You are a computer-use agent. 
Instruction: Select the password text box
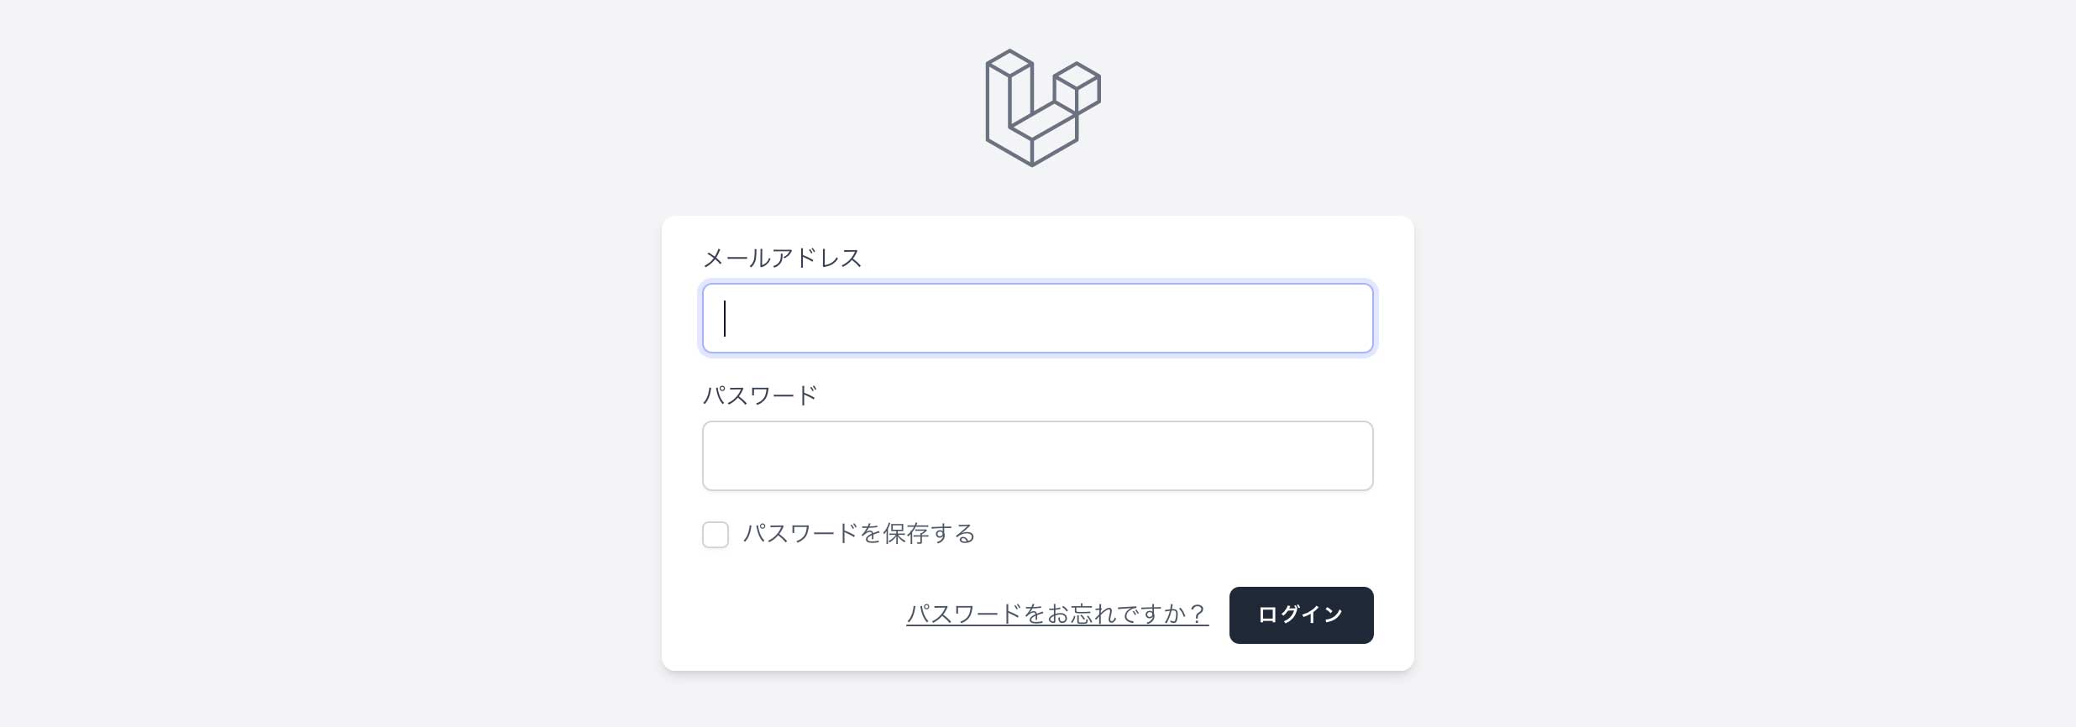1037,456
